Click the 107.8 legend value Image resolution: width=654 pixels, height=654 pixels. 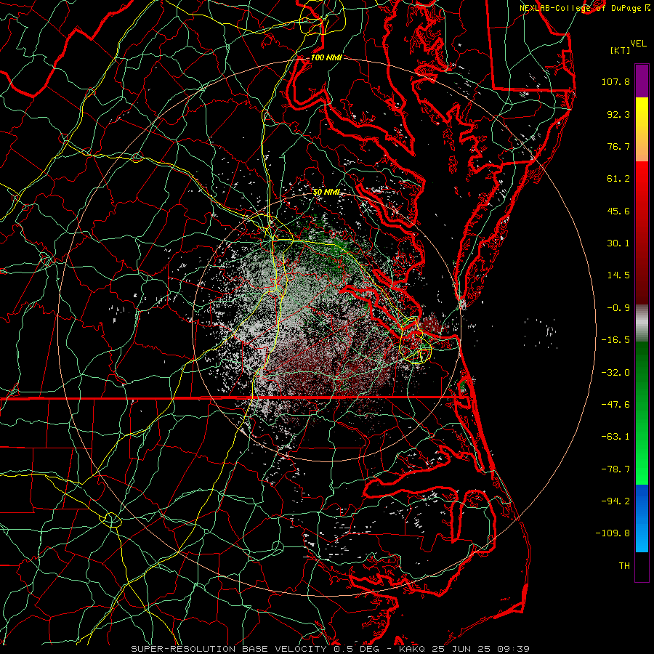coord(615,81)
